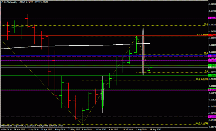Click the 6 Jun 2010 time axis label
This screenshot has width=216, height=131.
87,130
